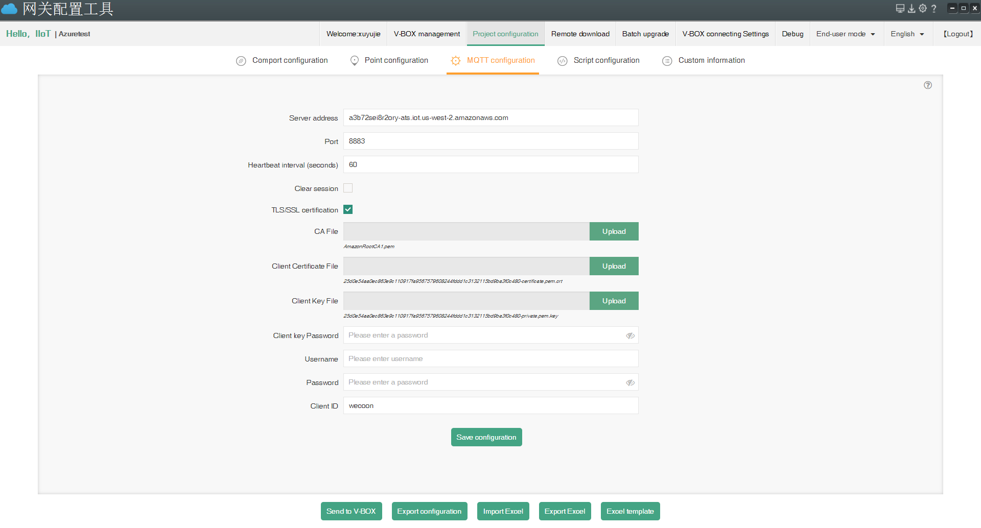
Task: Uncheck the TLS/SSL certification checkbox
Action: (348, 210)
